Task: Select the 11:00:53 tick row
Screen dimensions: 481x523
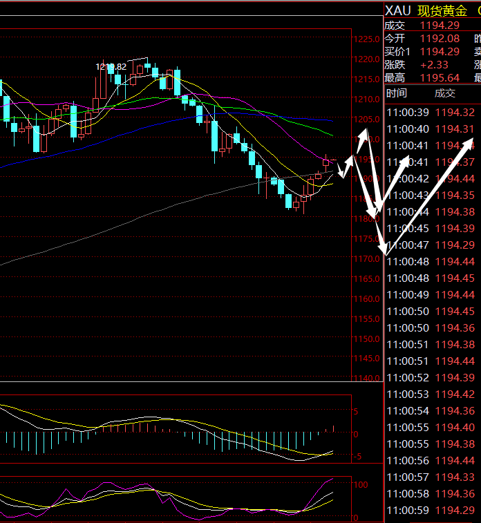Action: point(431,394)
